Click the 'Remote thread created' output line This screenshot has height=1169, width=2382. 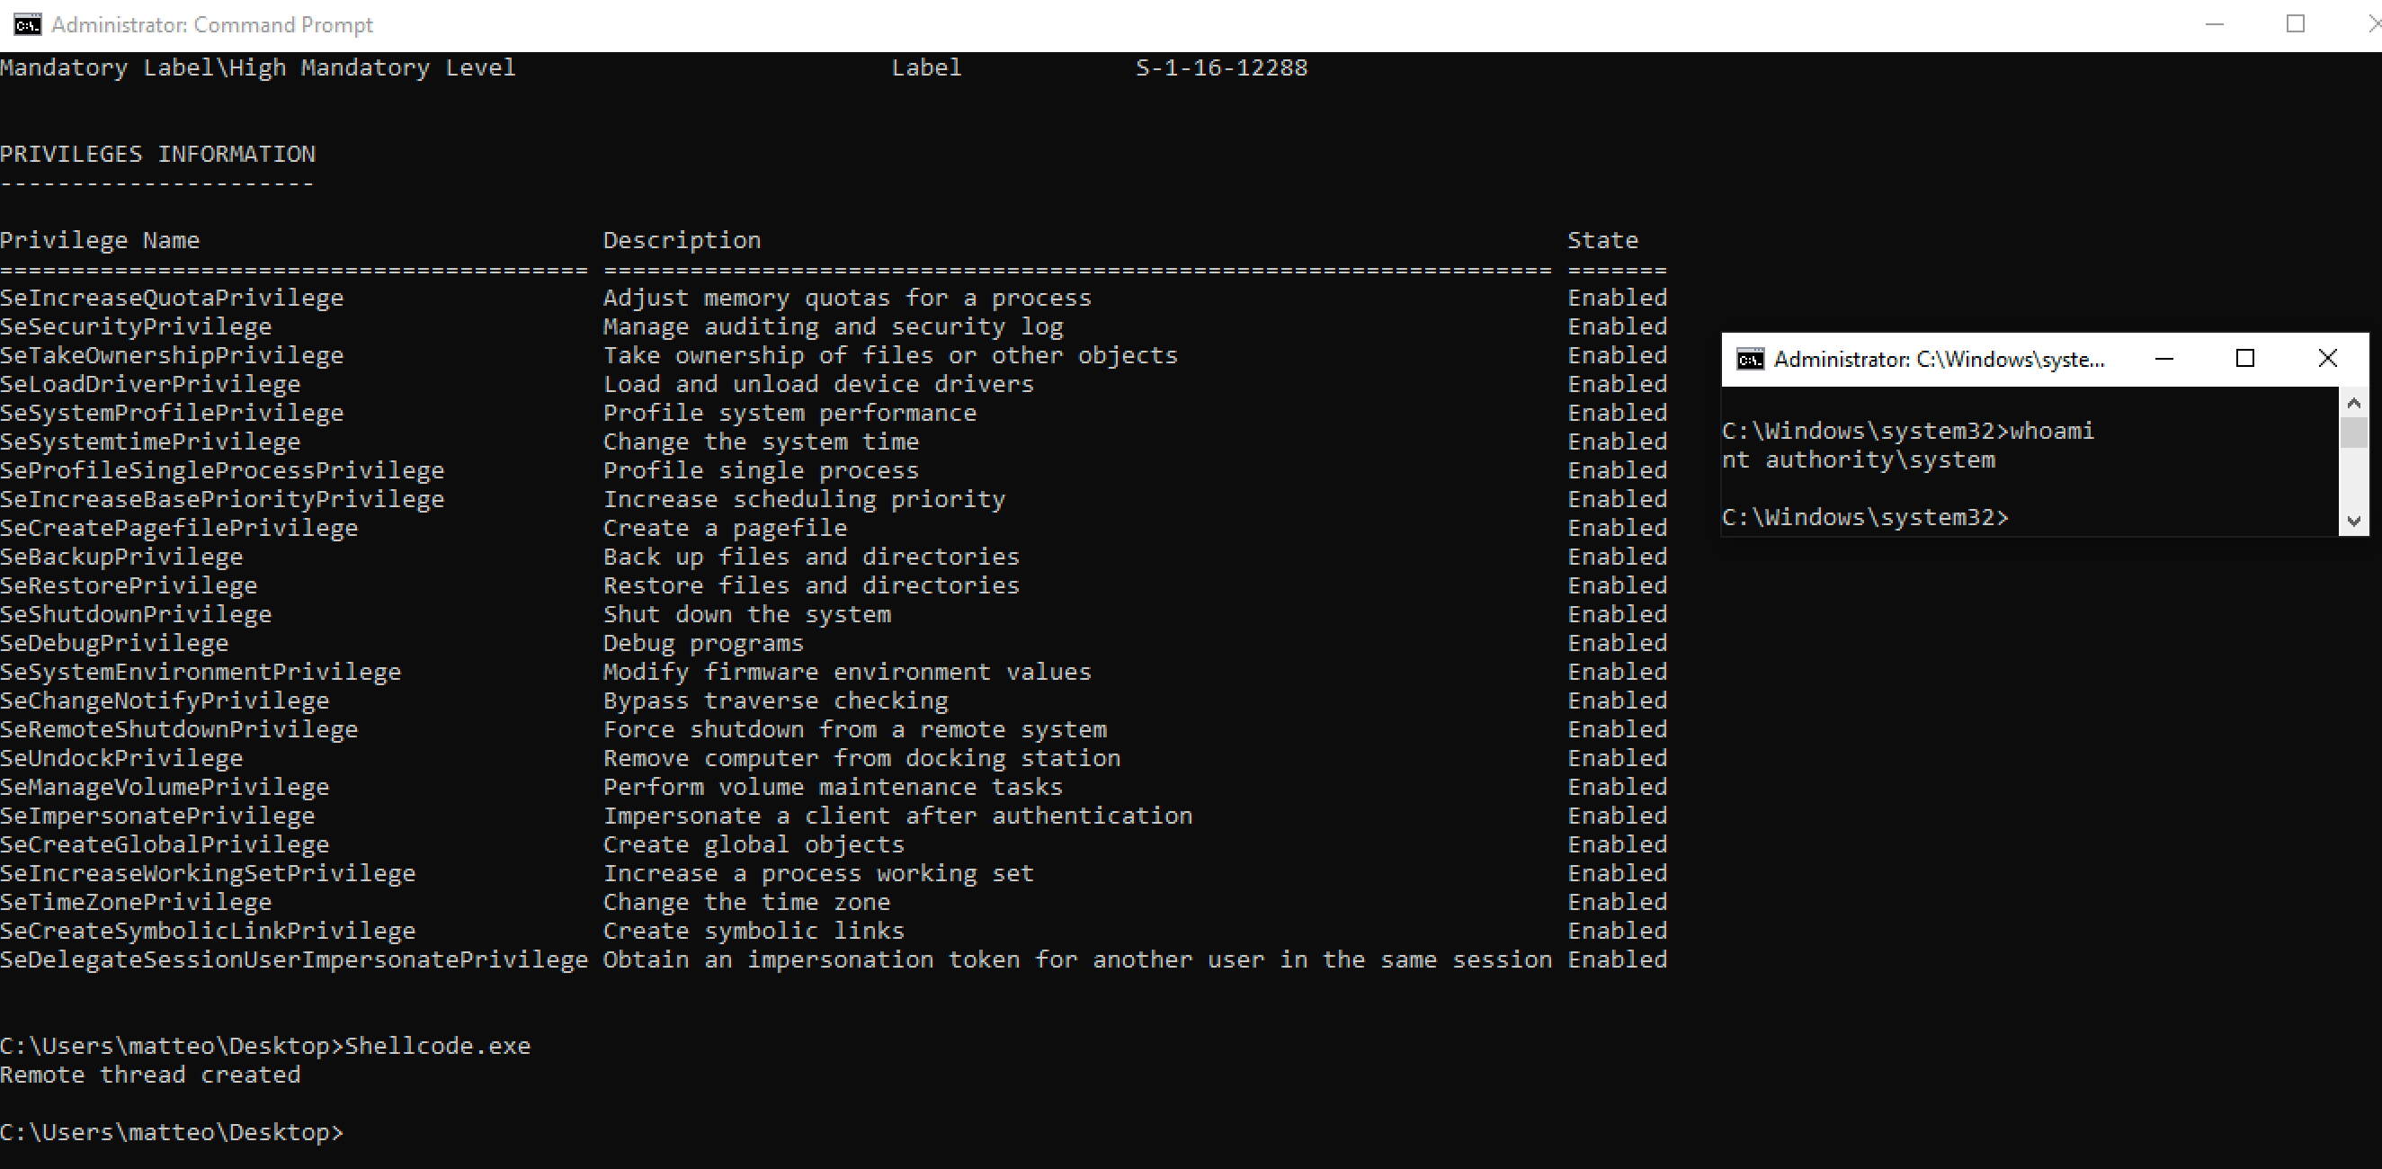pos(150,1075)
